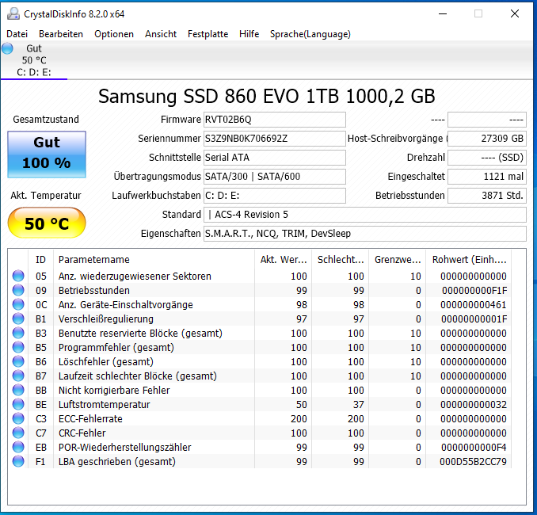Click status icon of row 05 wiederzugewiesener Sektoren

[x=18, y=276]
